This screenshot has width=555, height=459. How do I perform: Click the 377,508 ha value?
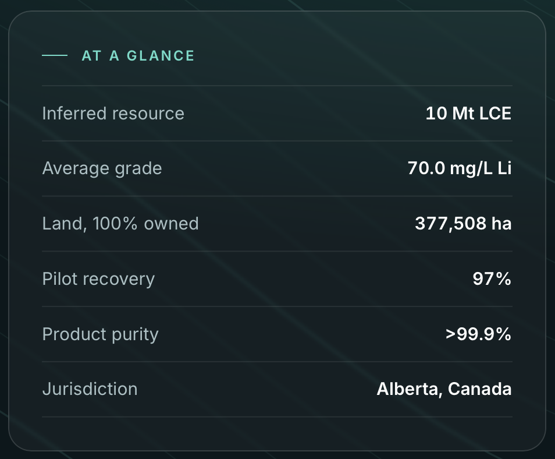click(463, 224)
